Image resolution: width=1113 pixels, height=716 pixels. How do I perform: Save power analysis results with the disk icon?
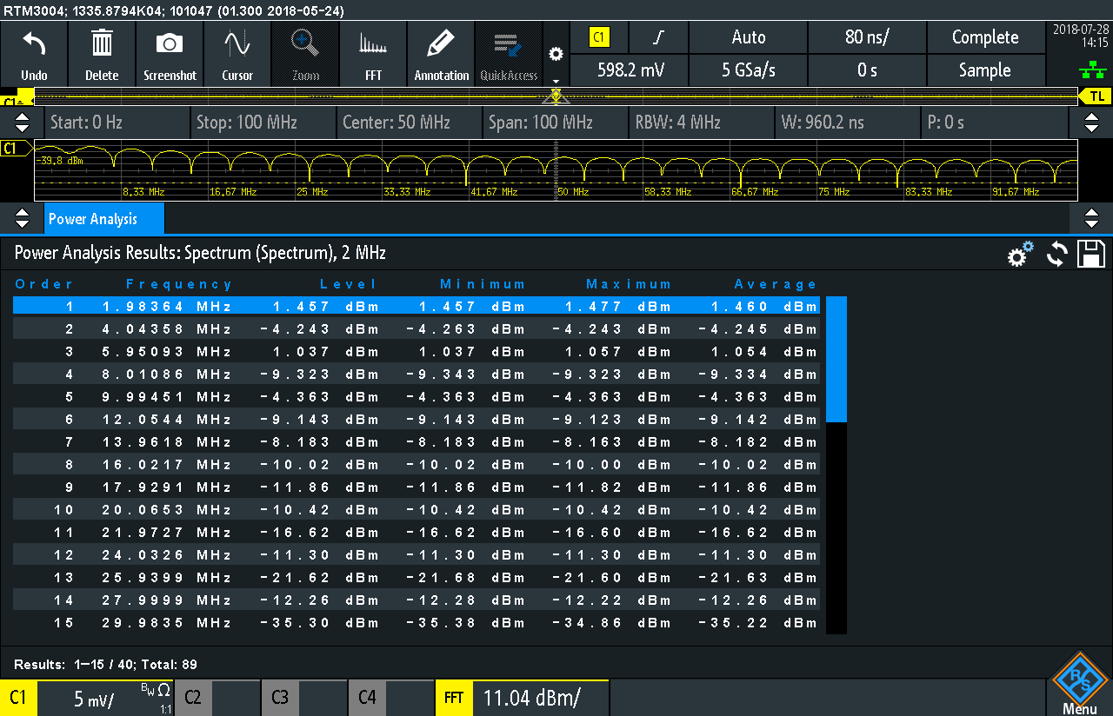coord(1091,254)
